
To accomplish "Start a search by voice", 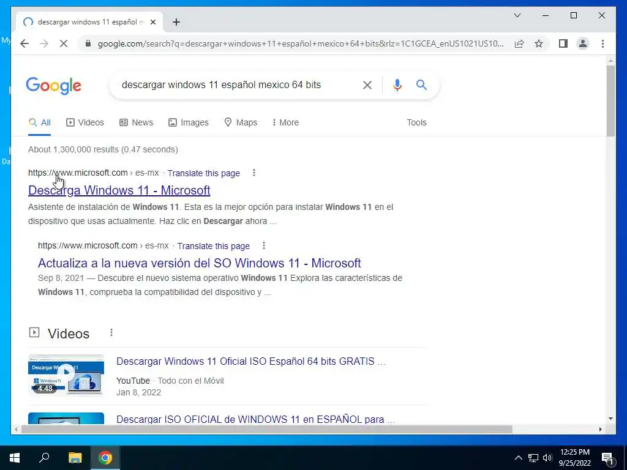I will [397, 84].
